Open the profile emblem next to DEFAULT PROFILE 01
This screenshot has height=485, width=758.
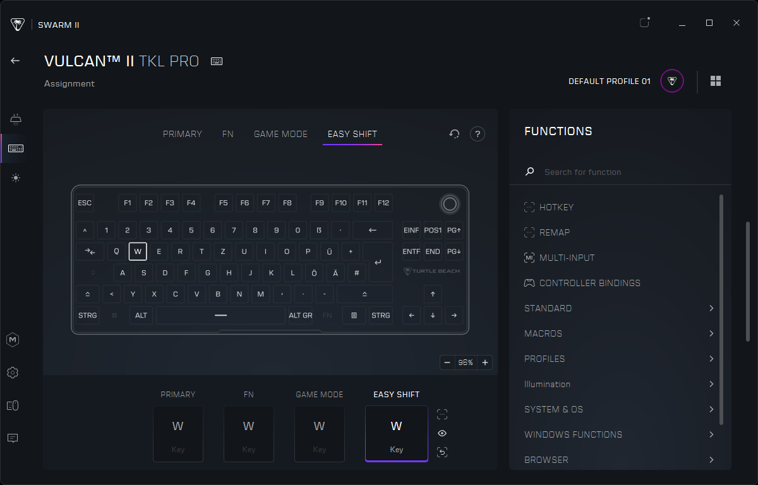(x=672, y=81)
